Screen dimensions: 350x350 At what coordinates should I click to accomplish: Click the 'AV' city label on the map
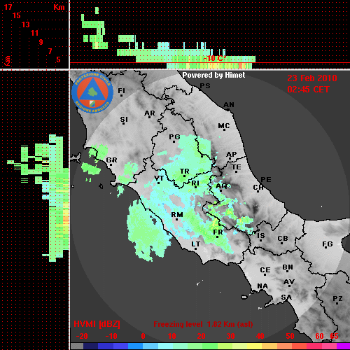289,282
